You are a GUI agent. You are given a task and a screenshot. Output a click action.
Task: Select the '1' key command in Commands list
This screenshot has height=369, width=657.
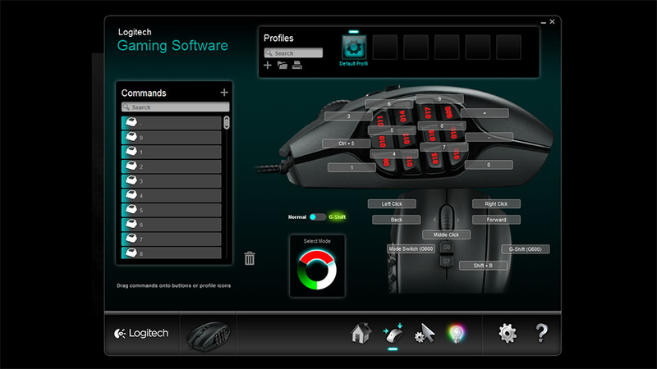click(x=172, y=152)
